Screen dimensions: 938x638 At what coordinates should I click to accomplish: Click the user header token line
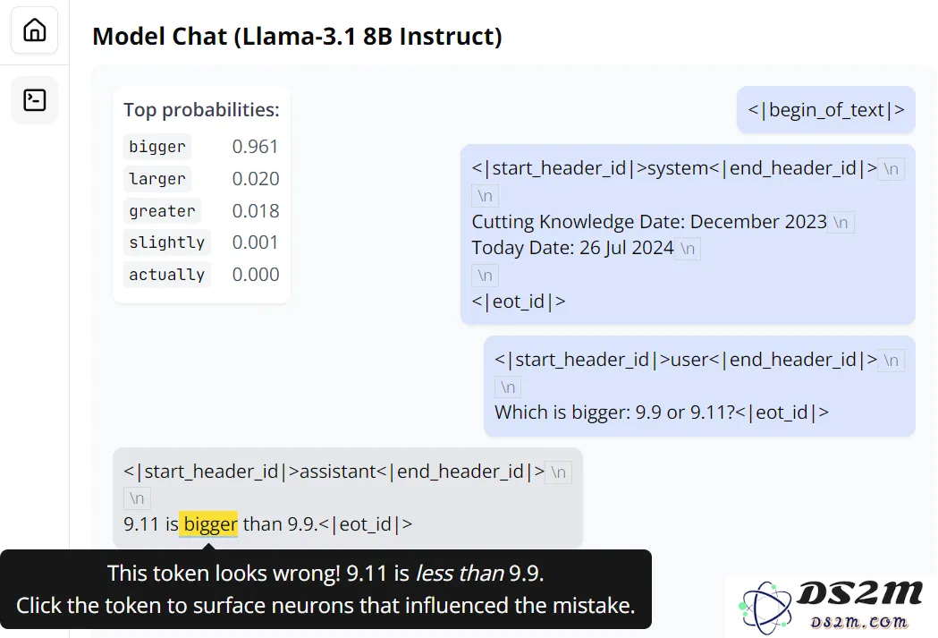[686, 360]
